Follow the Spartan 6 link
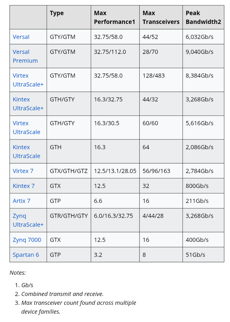 point(26,255)
